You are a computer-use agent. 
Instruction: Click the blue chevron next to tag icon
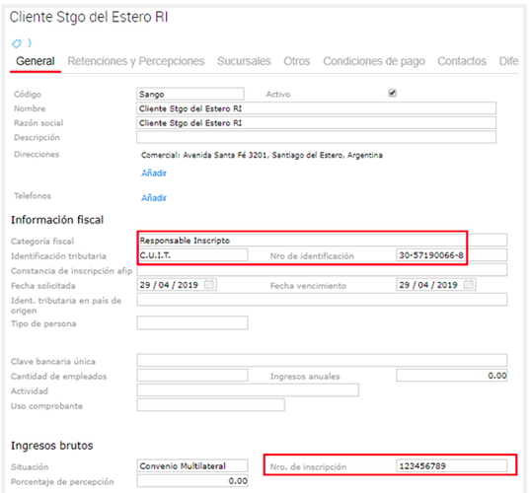(x=30, y=42)
